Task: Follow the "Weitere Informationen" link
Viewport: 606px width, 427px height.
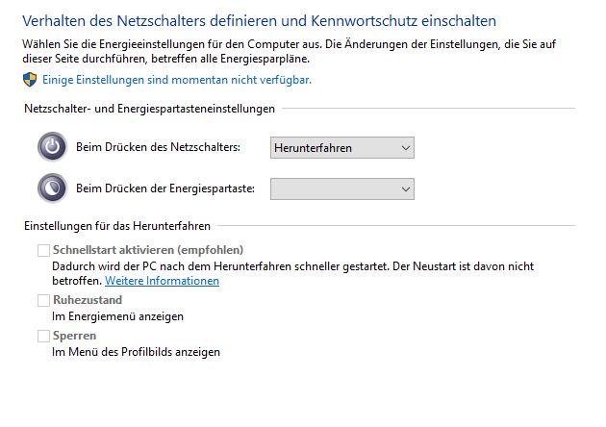Action: pyautogui.click(x=162, y=281)
